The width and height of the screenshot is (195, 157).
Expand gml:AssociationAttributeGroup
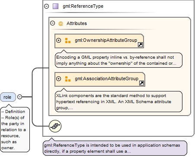point(58,78)
